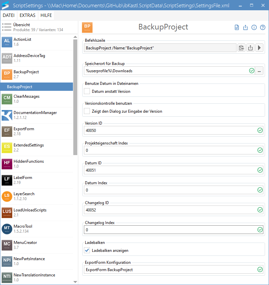Open help via question mark icon
This screenshot has width=269, height=285.
[263, 28]
